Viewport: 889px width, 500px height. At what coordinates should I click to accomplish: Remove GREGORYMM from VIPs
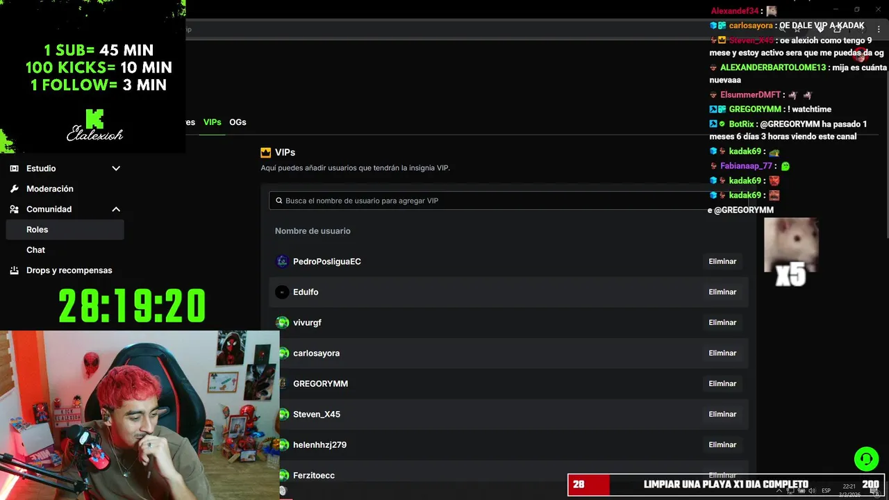pos(722,383)
